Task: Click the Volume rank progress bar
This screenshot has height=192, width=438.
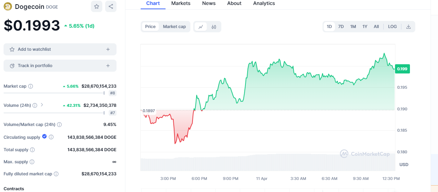Action: click(54, 113)
